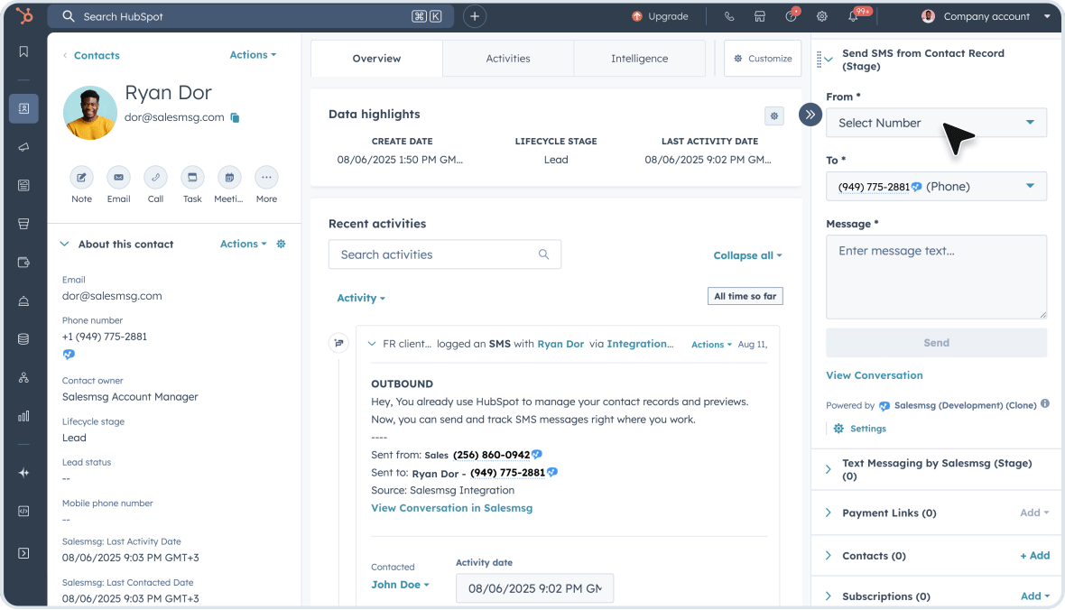The width and height of the screenshot is (1065, 610).
Task: Open View Conversation in Salesmsg link
Action: click(451, 508)
